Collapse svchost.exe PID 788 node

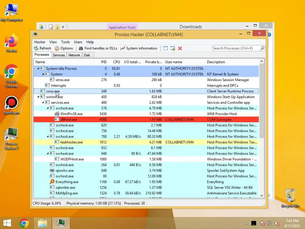click(x=48, y=136)
